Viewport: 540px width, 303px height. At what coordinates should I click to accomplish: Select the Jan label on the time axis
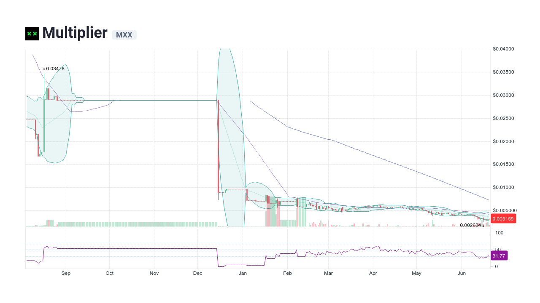click(x=243, y=273)
